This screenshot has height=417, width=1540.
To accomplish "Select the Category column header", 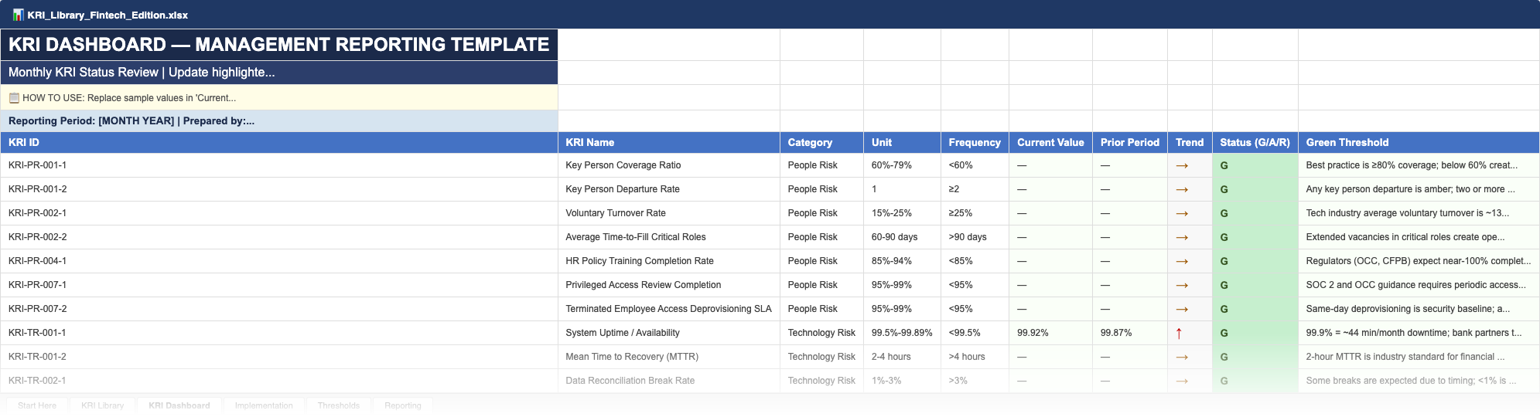I will coord(821,142).
